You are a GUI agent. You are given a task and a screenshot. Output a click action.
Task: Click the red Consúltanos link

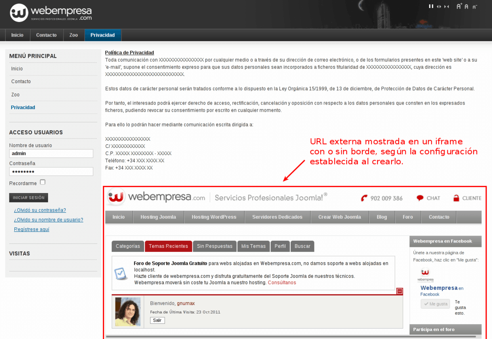(282, 283)
